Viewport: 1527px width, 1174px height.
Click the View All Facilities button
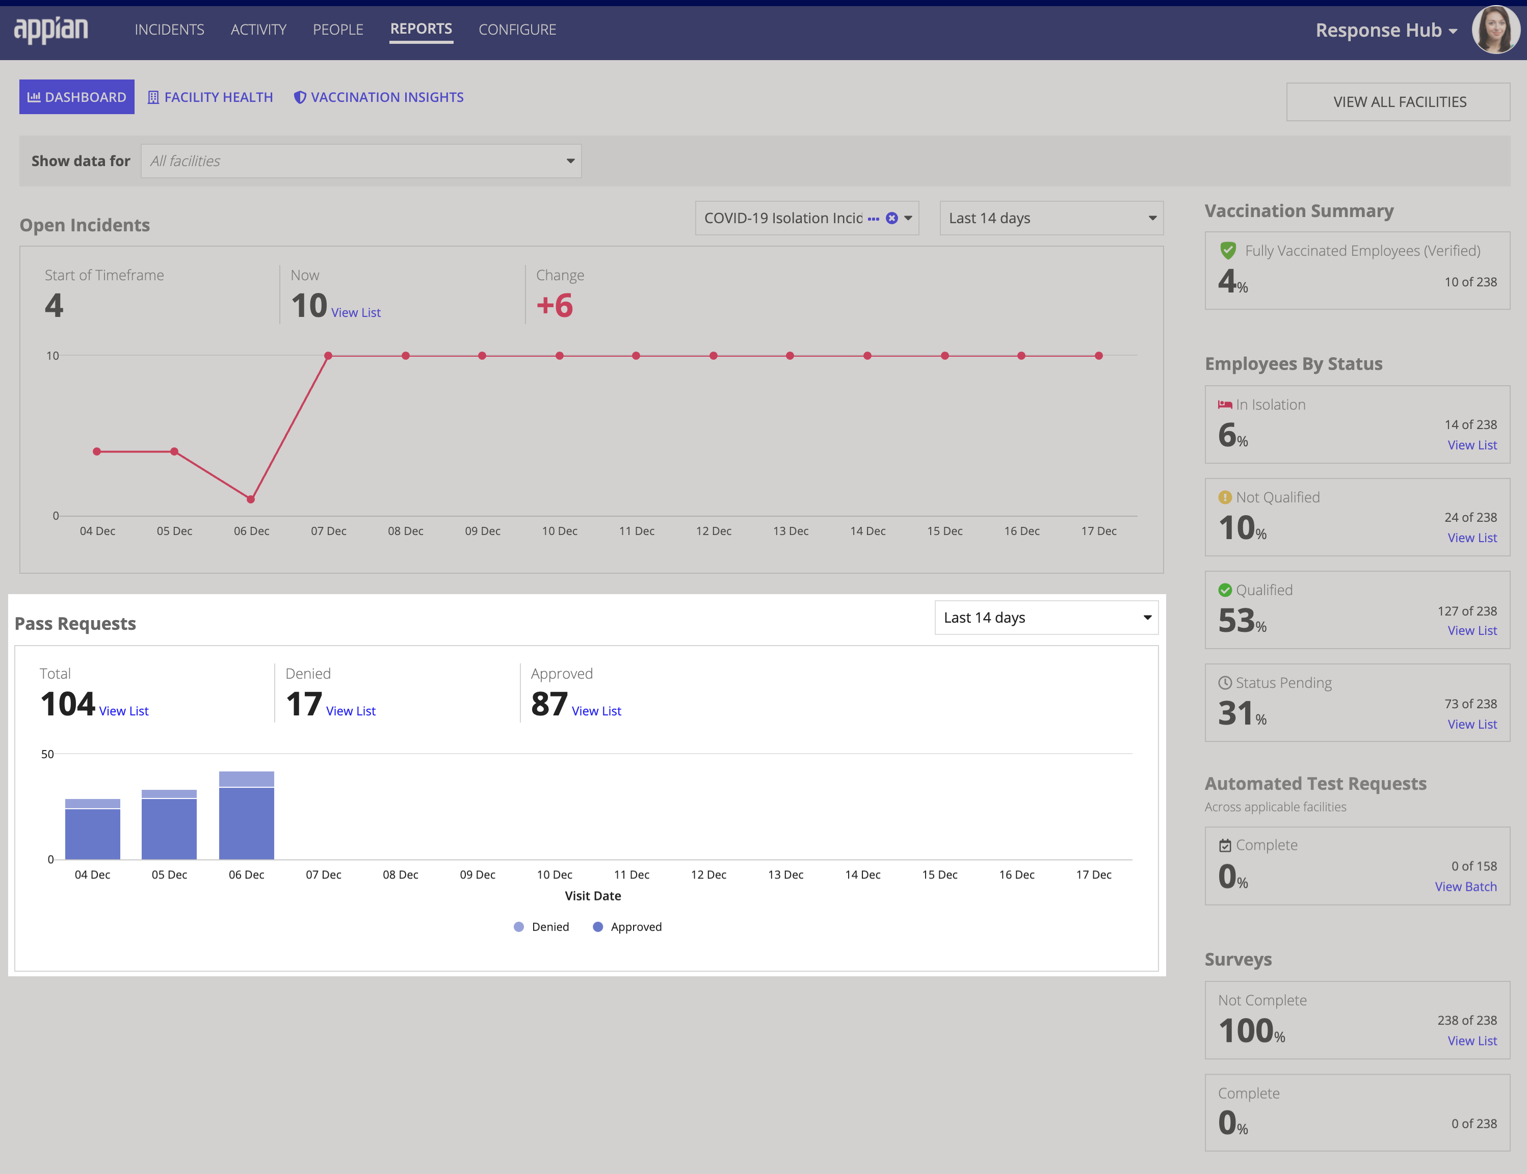[x=1399, y=102]
